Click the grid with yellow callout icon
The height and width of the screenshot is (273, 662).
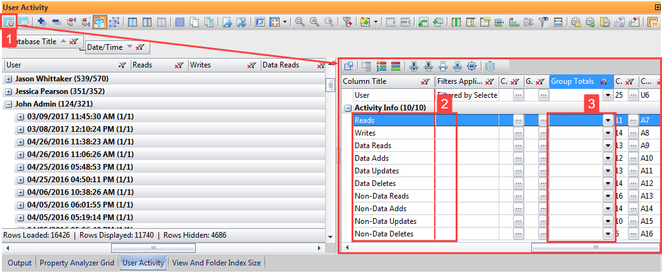tap(485, 21)
